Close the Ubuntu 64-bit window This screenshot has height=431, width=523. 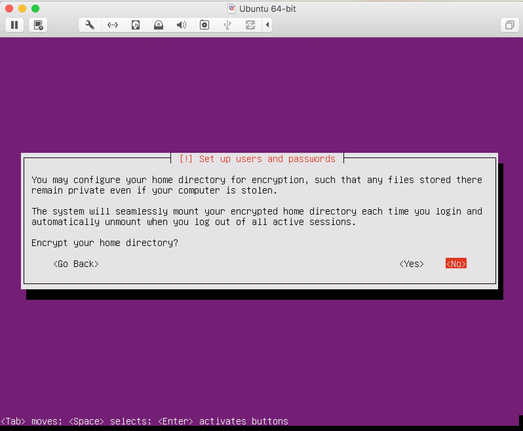tap(9, 9)
